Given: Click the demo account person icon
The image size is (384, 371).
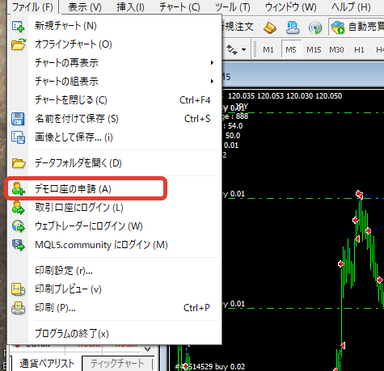Looking at the screenshot, I should [x=19, y=189].
